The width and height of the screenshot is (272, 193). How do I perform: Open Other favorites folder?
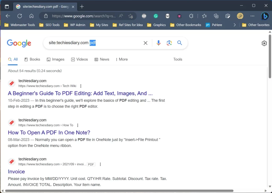coord(256,25)
